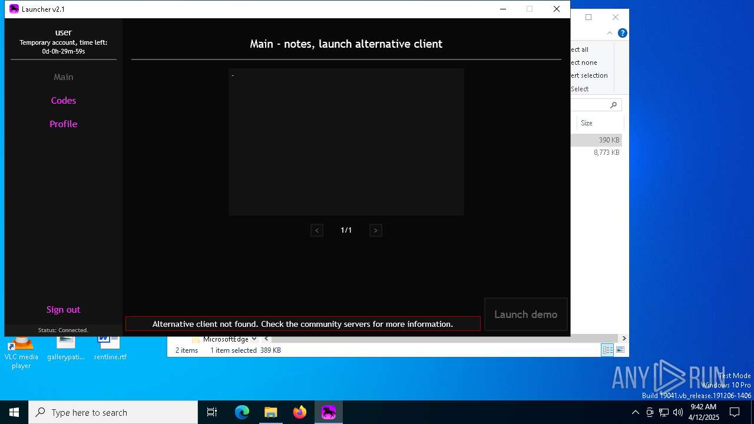Show hidden system tray icons
This screenshot has height=424, width=754.
click(x=635, y=412)
